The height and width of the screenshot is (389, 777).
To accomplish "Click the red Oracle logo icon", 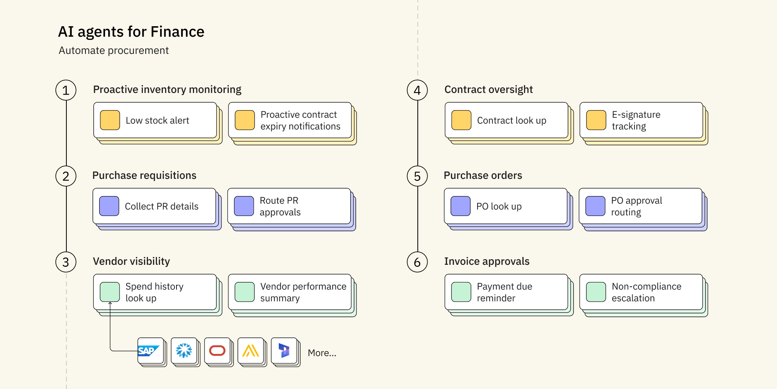I will [217, 351].
